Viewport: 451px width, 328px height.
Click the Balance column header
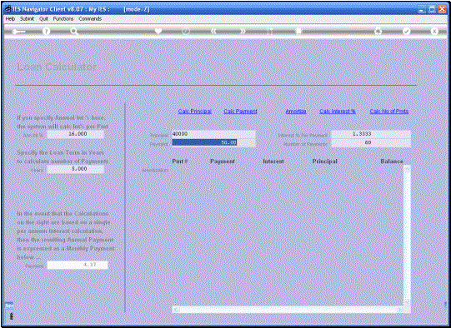tap(392, 162)
